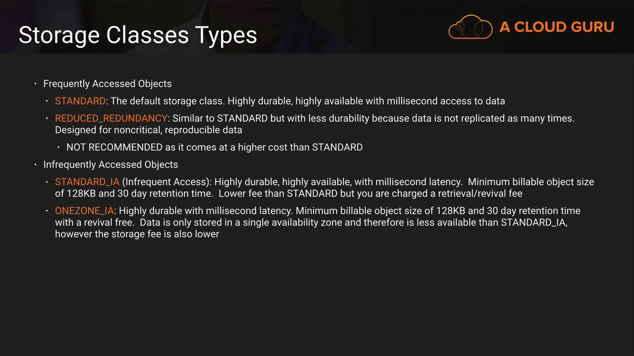Click the bullet beside "NOT RECOMMENDED"
634x356 pixels.
pos(58,147)
